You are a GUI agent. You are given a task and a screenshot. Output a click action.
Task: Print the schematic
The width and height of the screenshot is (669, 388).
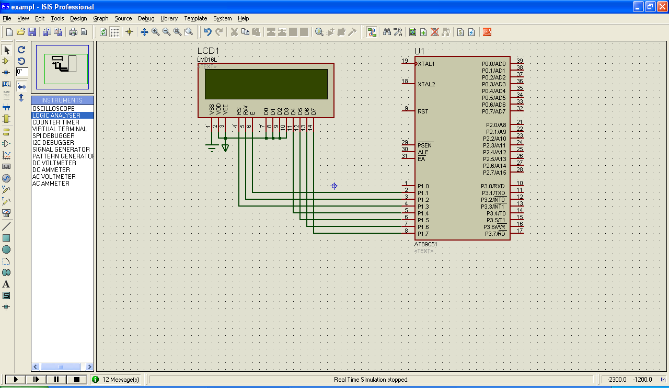73,32
